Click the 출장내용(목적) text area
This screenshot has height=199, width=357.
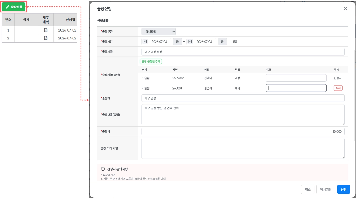click(243, 115)
